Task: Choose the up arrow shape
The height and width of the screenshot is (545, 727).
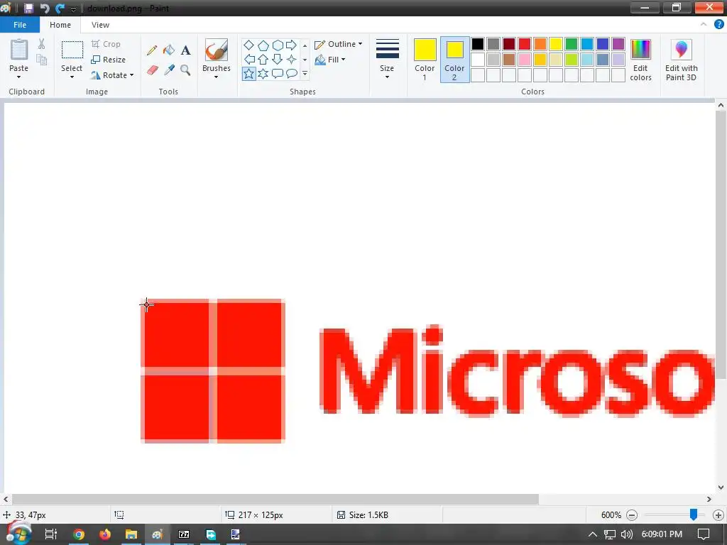Action: pyautogui.click(x=263, y=60)
